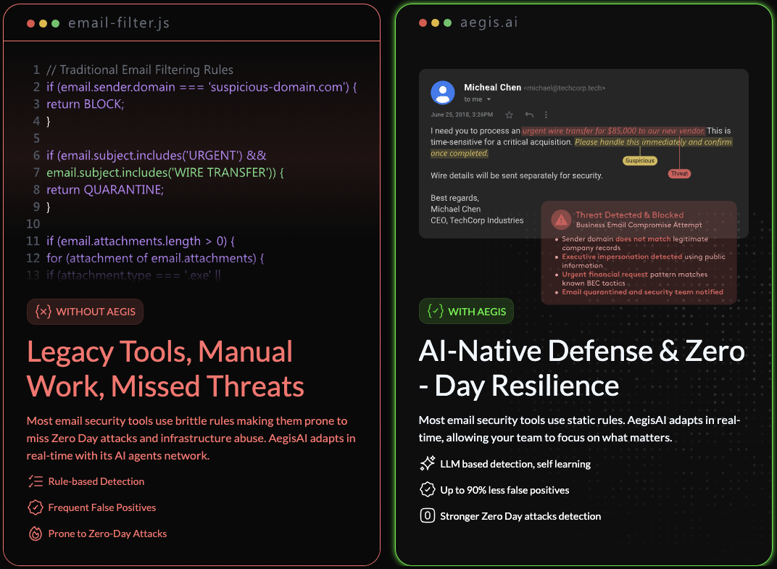Click the 'AI-Native Defense & Zero-Day Resilience' heading
The width and height of the screenshot is (777, 569).
(x=582, y=368)
